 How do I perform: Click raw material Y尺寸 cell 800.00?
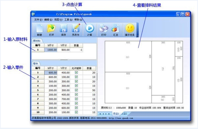point(64,50)
